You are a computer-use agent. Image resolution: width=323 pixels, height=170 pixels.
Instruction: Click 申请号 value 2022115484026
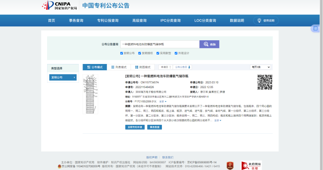click(x=144, y=87)
